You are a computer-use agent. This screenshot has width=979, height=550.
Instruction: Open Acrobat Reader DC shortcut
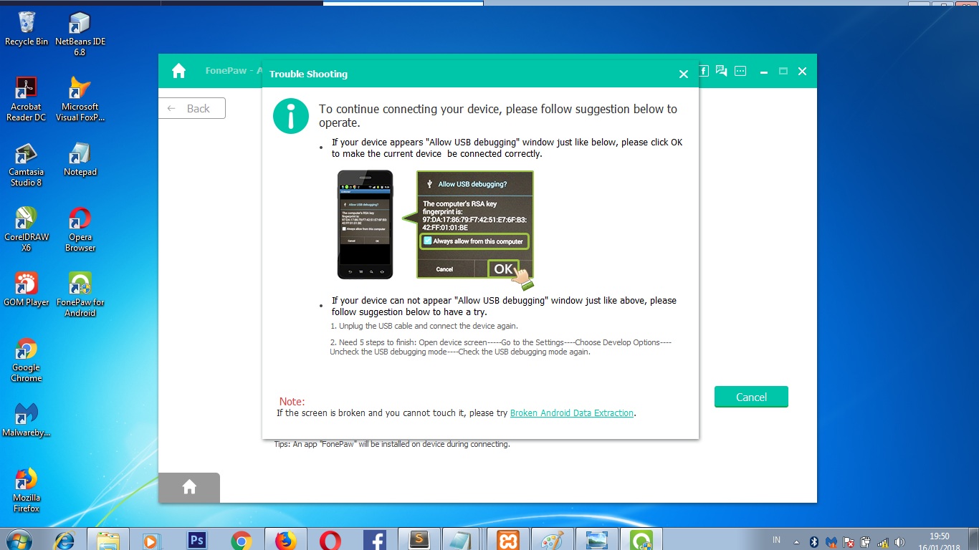tap(27, 100)
